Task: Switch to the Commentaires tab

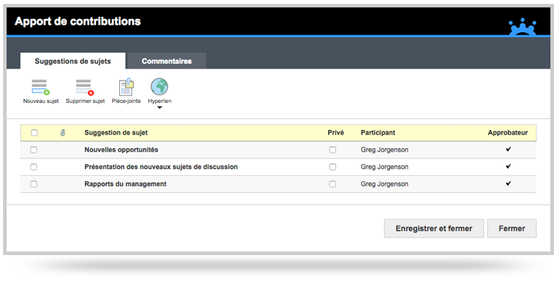Action: tap(167, 61)
